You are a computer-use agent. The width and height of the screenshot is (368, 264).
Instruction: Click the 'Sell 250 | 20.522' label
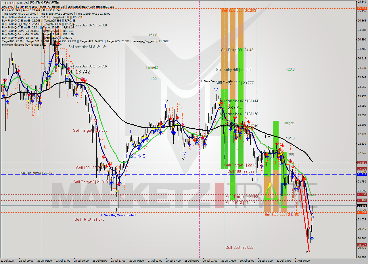click(239, 247)
